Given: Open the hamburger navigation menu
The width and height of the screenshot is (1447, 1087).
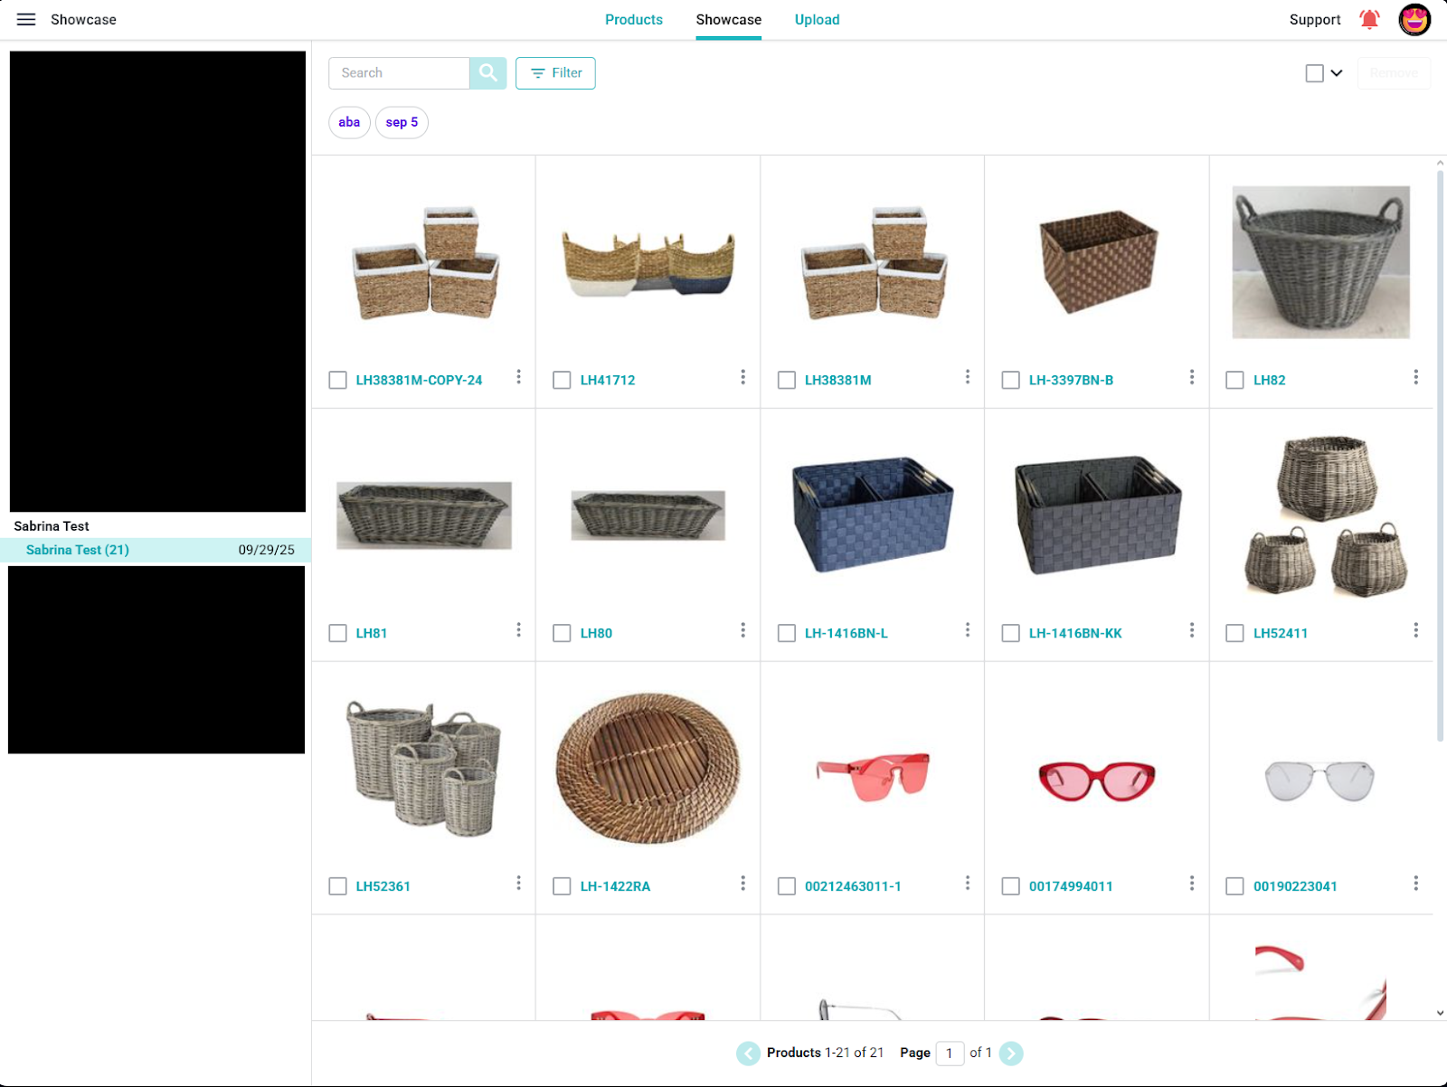Looking at the screenshot, I should [26, 20].
